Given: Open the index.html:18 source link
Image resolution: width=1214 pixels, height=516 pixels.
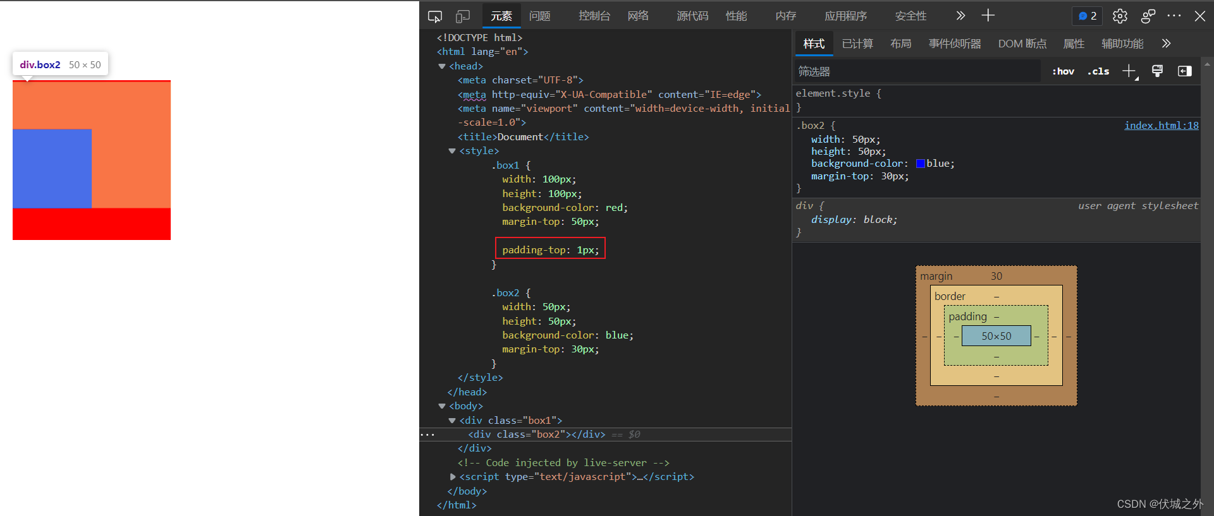Looking at the screenshot, I should tap(1161, 126).
